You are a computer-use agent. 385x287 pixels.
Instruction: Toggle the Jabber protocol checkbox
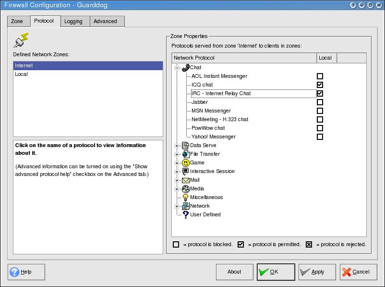click(x=320, y=102)
